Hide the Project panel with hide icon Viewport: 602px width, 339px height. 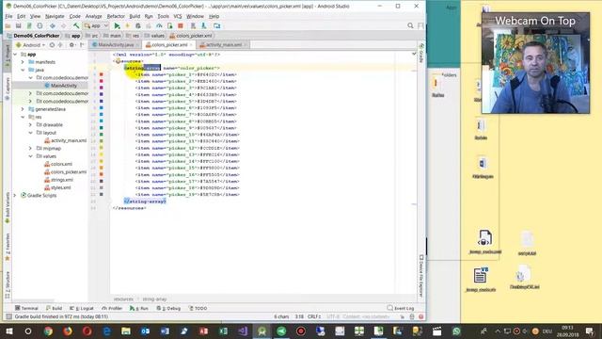tap(82, 45)
